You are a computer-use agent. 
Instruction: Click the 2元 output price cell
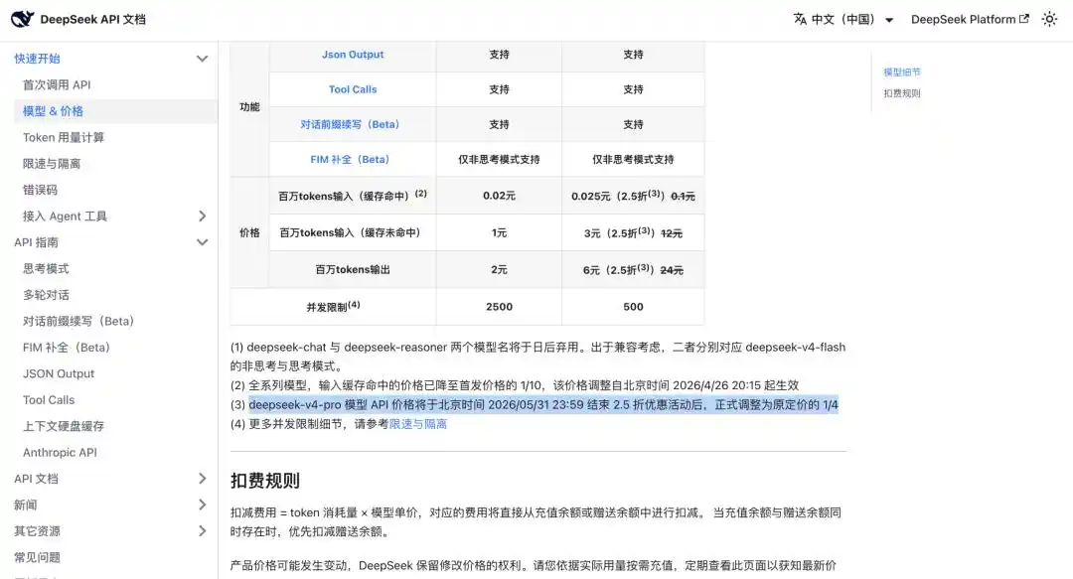pyautogui.click(x=499, y=270)
